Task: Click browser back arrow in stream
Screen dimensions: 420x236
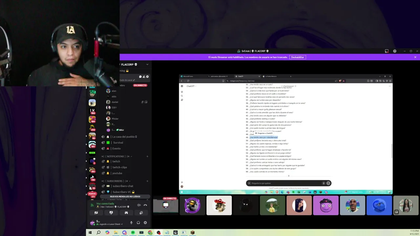Action: tap(182, 81)
